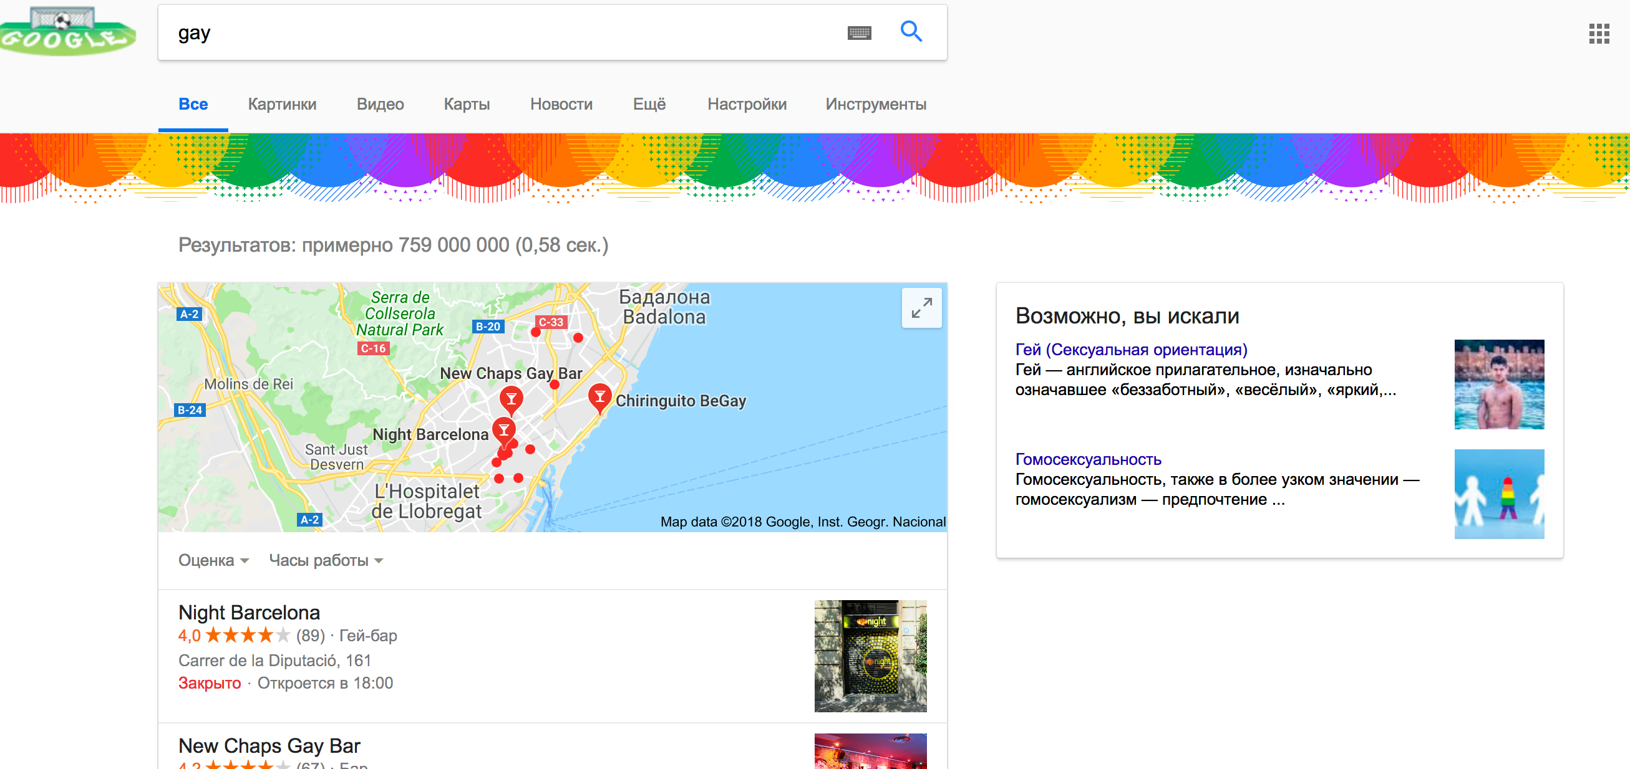This screenshot has height=769, width=1630.
Task: Open the Оценка rating filter dropdown
Action: [213, 560]
